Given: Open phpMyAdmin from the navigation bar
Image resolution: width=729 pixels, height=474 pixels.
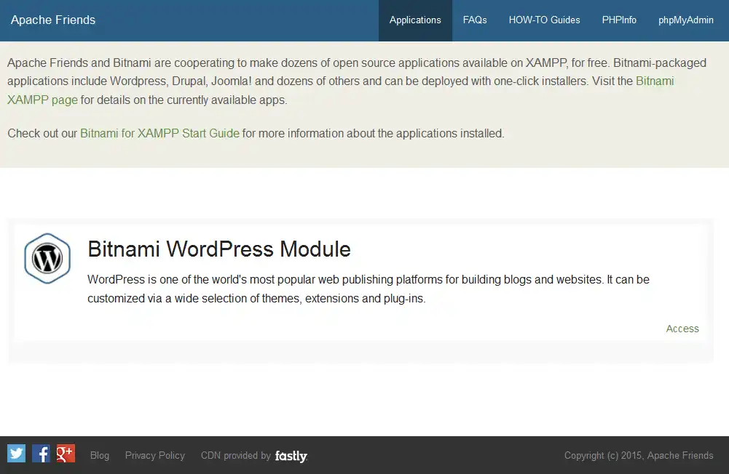Looking at the screenshot, I should (x=685, y=20).
